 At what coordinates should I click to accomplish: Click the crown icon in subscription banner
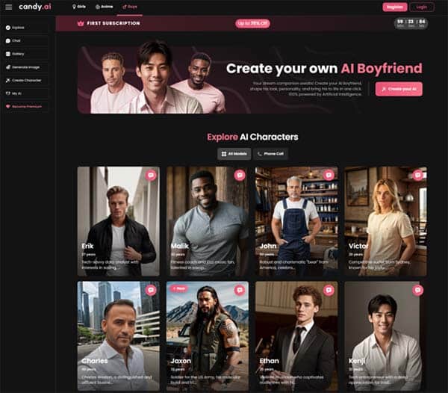(81, 23)
